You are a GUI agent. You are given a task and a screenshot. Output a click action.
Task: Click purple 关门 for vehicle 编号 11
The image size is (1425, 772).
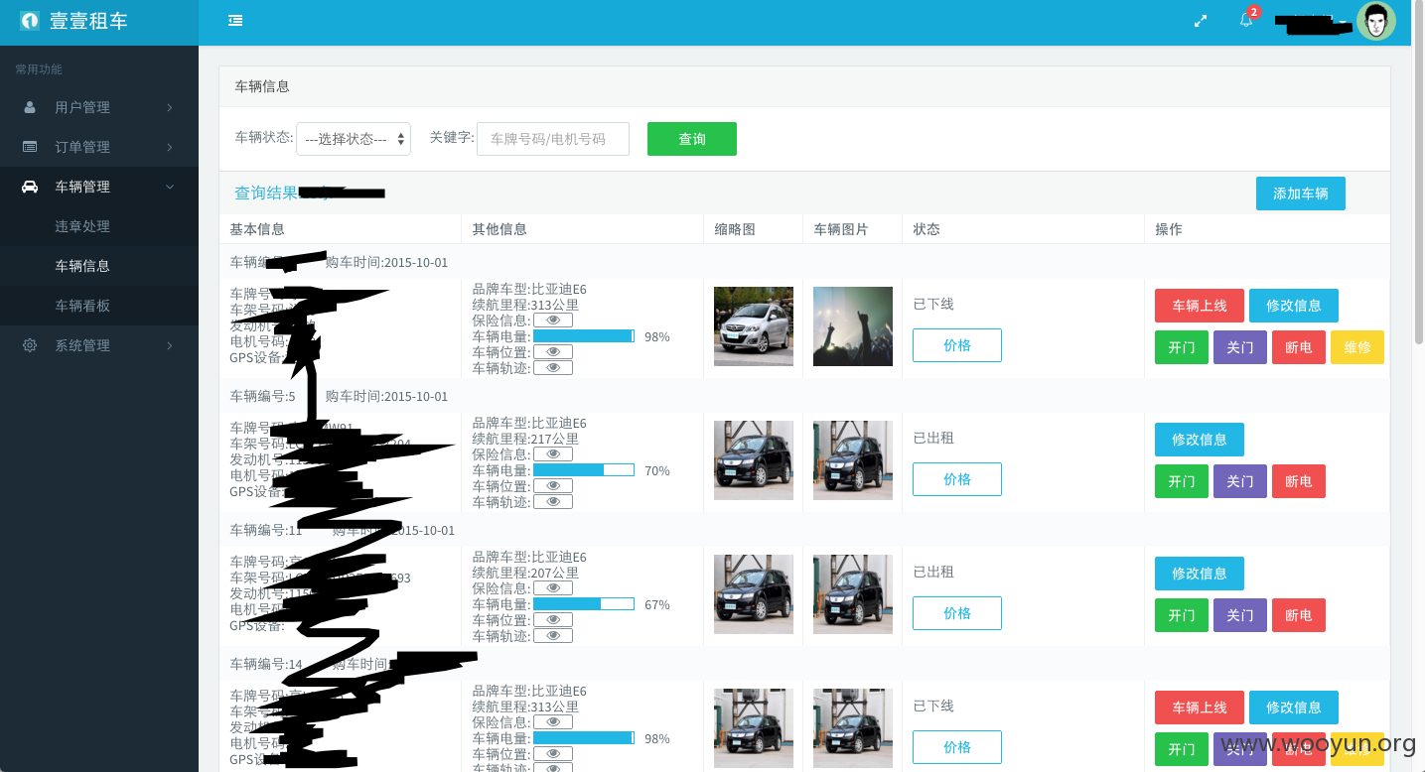click(x=1240, y=615)
